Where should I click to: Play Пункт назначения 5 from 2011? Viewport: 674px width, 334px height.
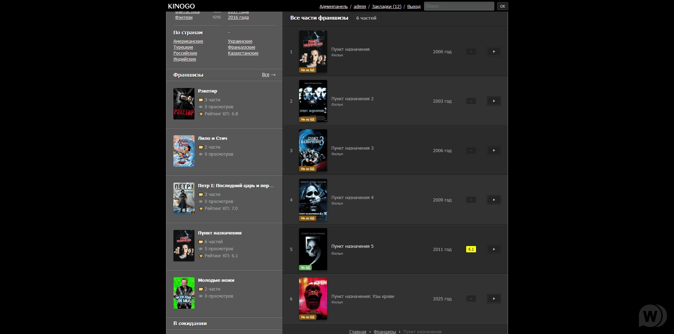point(494,249)
